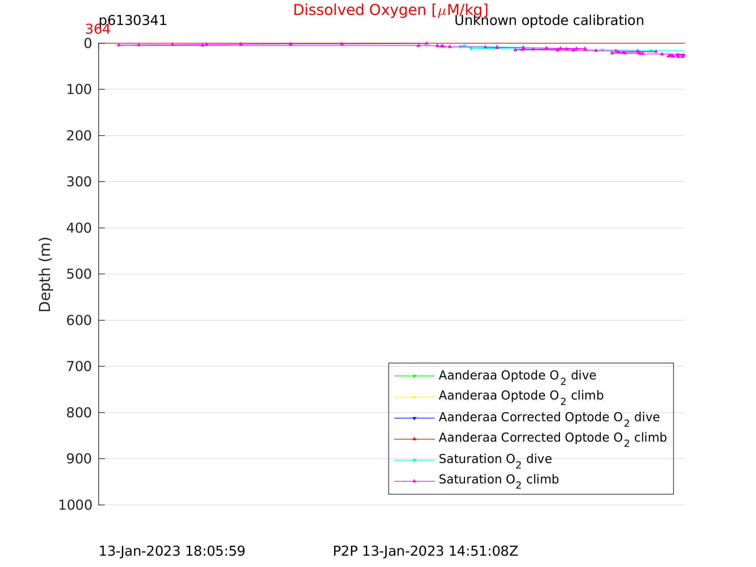Click the green legend line marker
The width and height of the screenshot is (756, 567).
click(x=414, y=376)
